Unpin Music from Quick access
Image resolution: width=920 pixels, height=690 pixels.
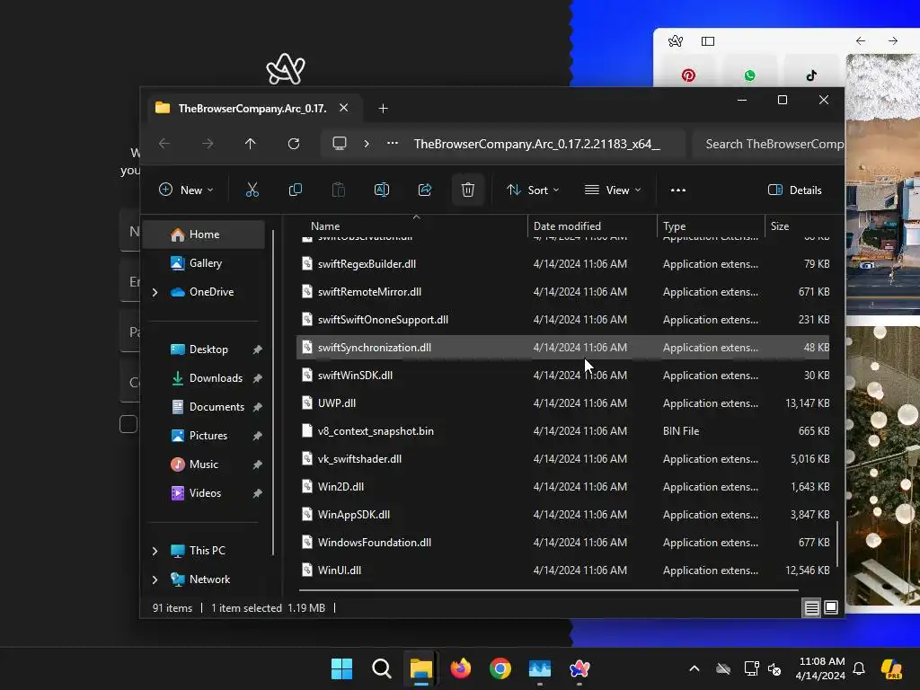click(257, 464)
